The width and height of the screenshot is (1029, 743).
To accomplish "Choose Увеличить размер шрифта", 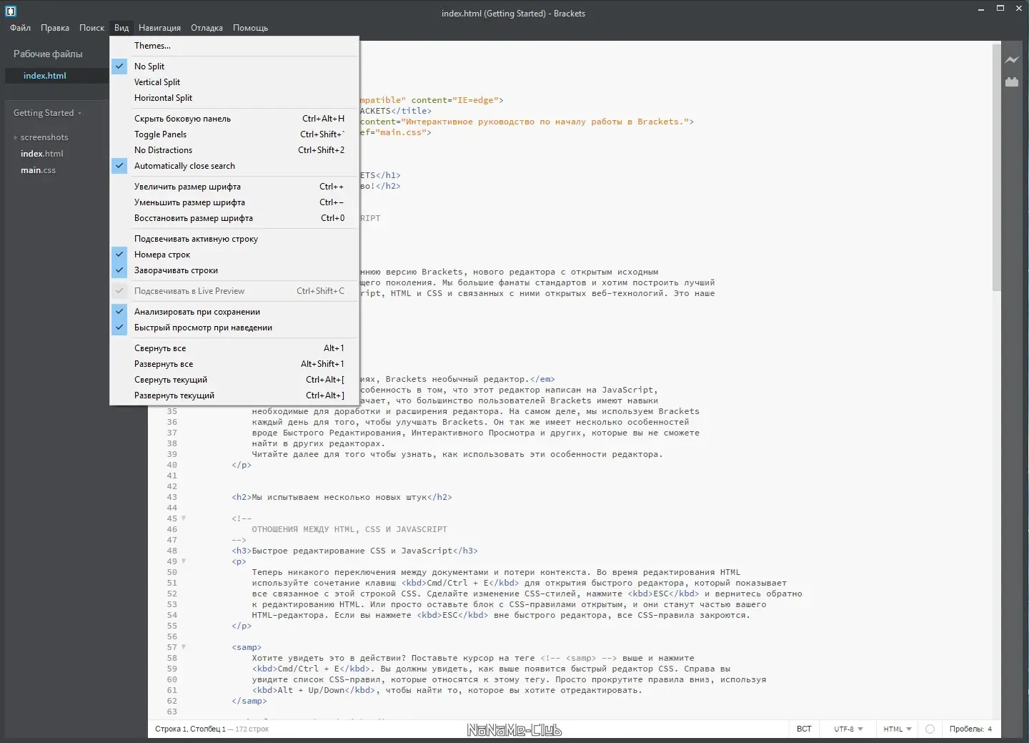I will tap(234, 187).
